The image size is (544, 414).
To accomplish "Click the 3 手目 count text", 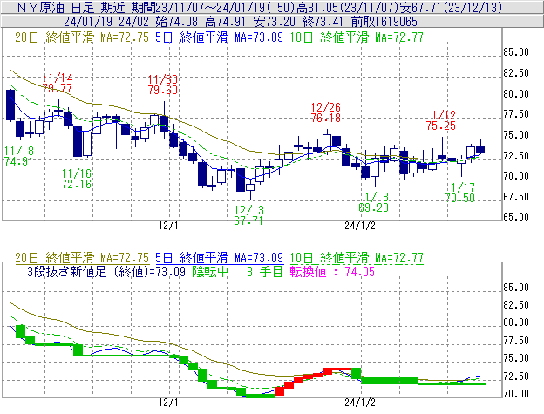I will 265,271.
